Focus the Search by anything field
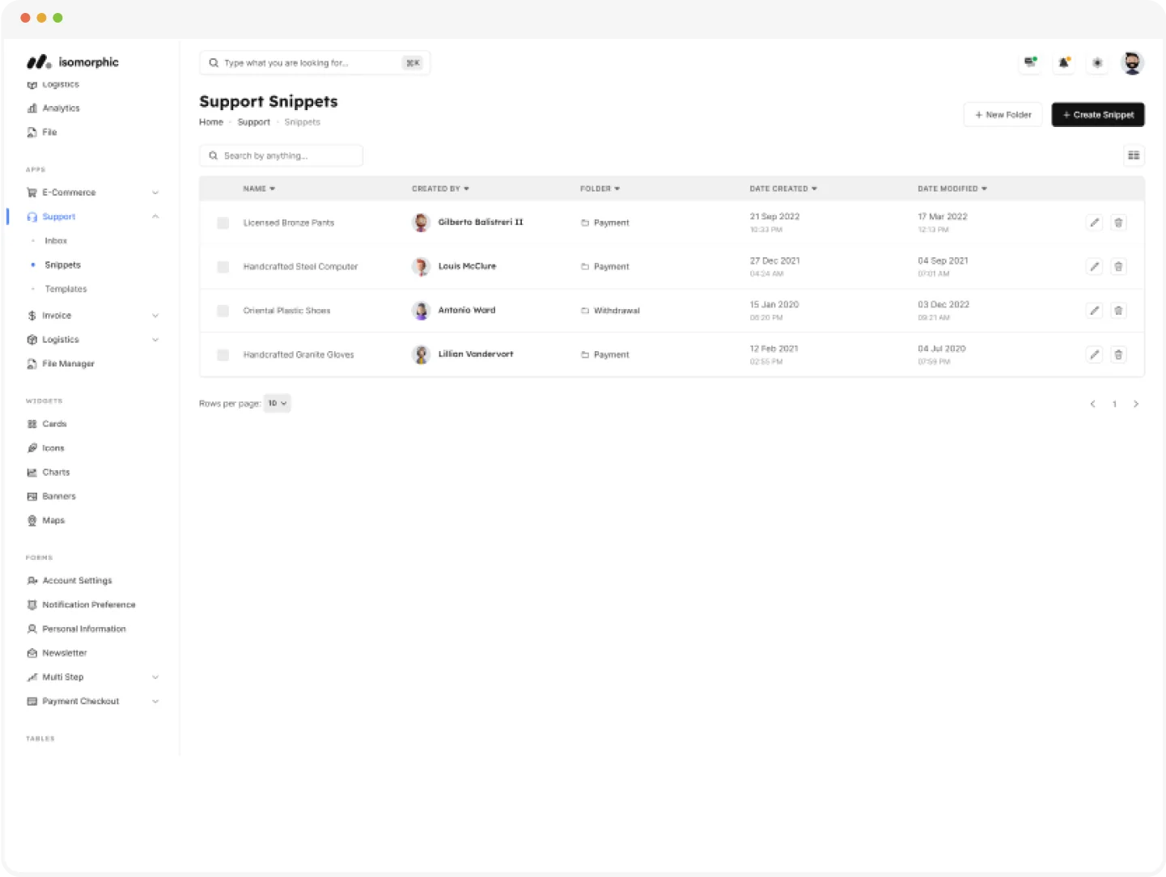This screenshot has width=1166, height=877. 281,155
